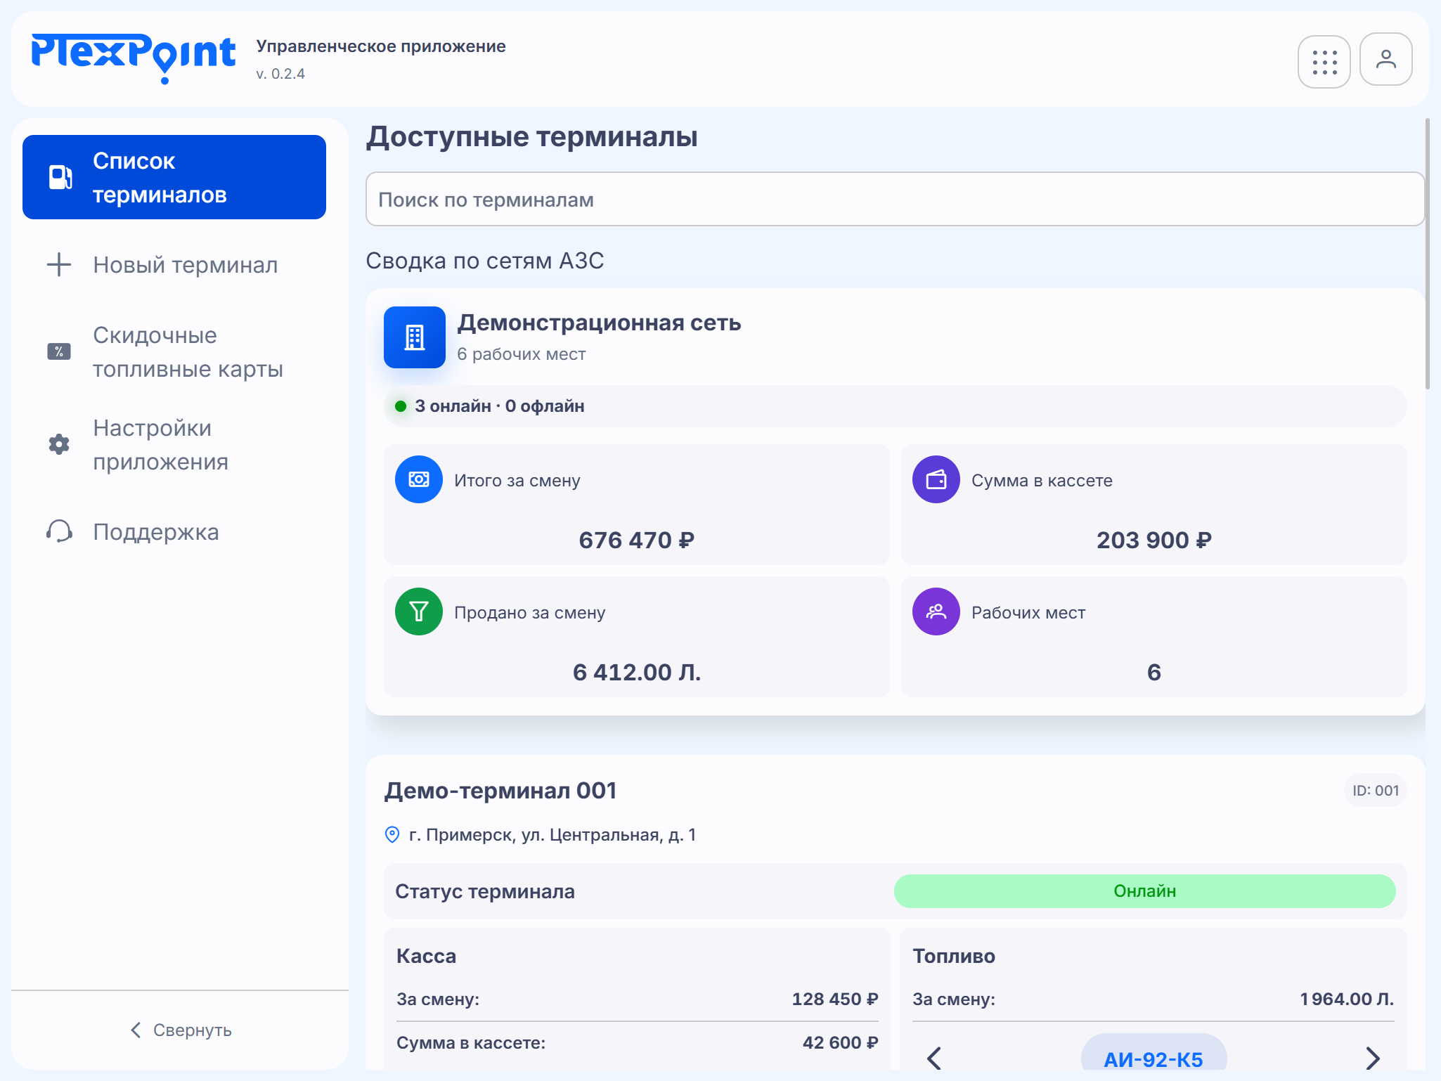This screenshot has height=1081, width=1441.
Task: Click the 3 онлайн · 0 офлайн status text
Action: (499, 406)
